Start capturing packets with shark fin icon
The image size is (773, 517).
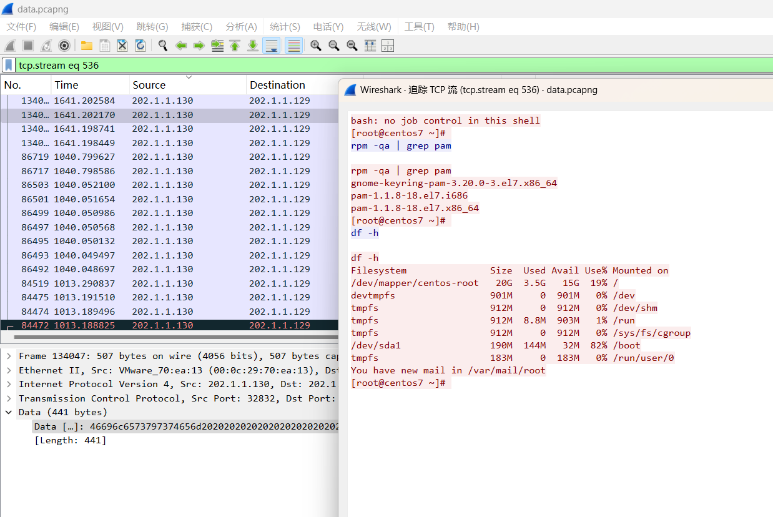pos(10,46)
